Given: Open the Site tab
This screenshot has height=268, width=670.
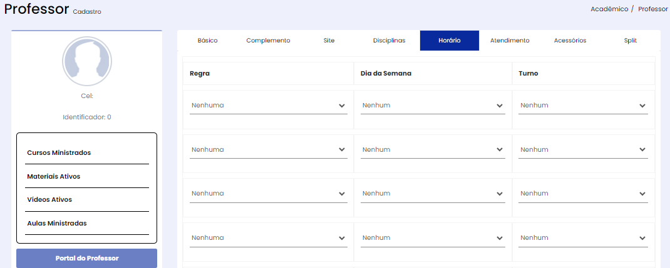Looking at the screenshot, I should click(x=329, y=41).
